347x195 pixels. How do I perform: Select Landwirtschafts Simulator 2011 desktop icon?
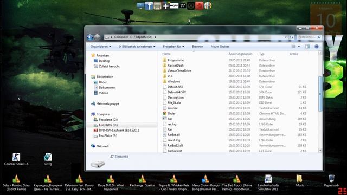[x=268, y=183]
